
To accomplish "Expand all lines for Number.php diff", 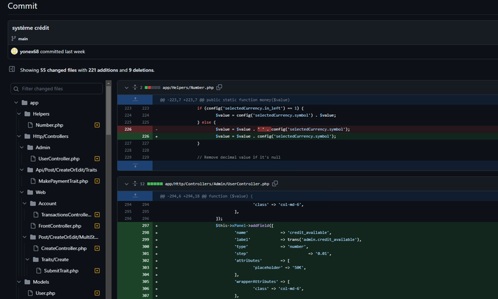I will (135, 88).
